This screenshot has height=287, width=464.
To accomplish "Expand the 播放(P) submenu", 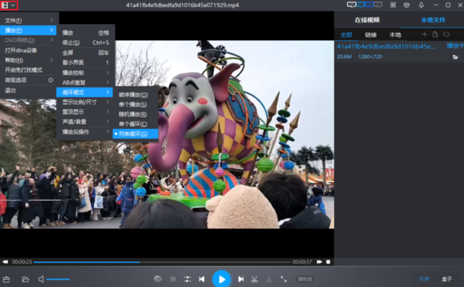I will tap(29, 30).
